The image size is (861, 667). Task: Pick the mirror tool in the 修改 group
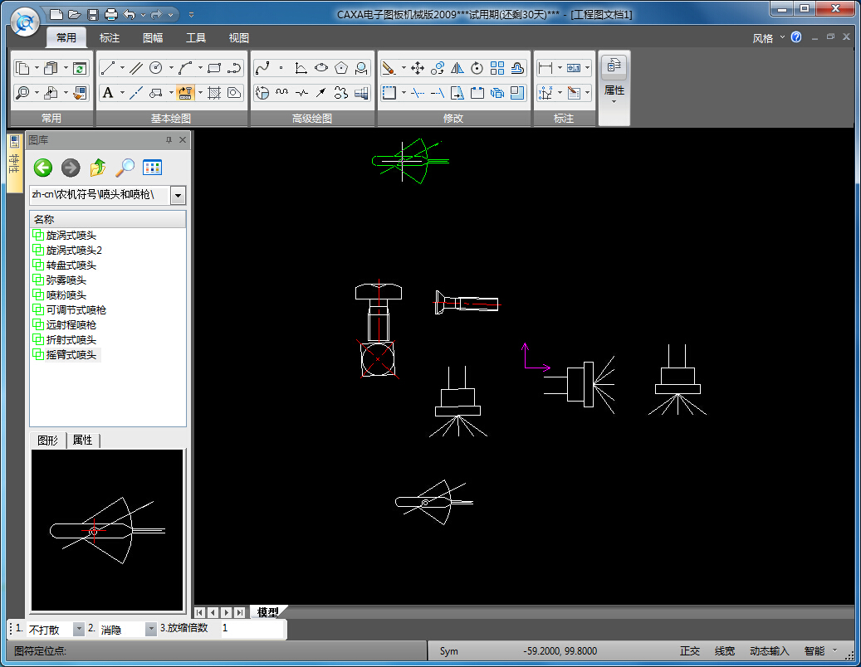coord(457,68)
